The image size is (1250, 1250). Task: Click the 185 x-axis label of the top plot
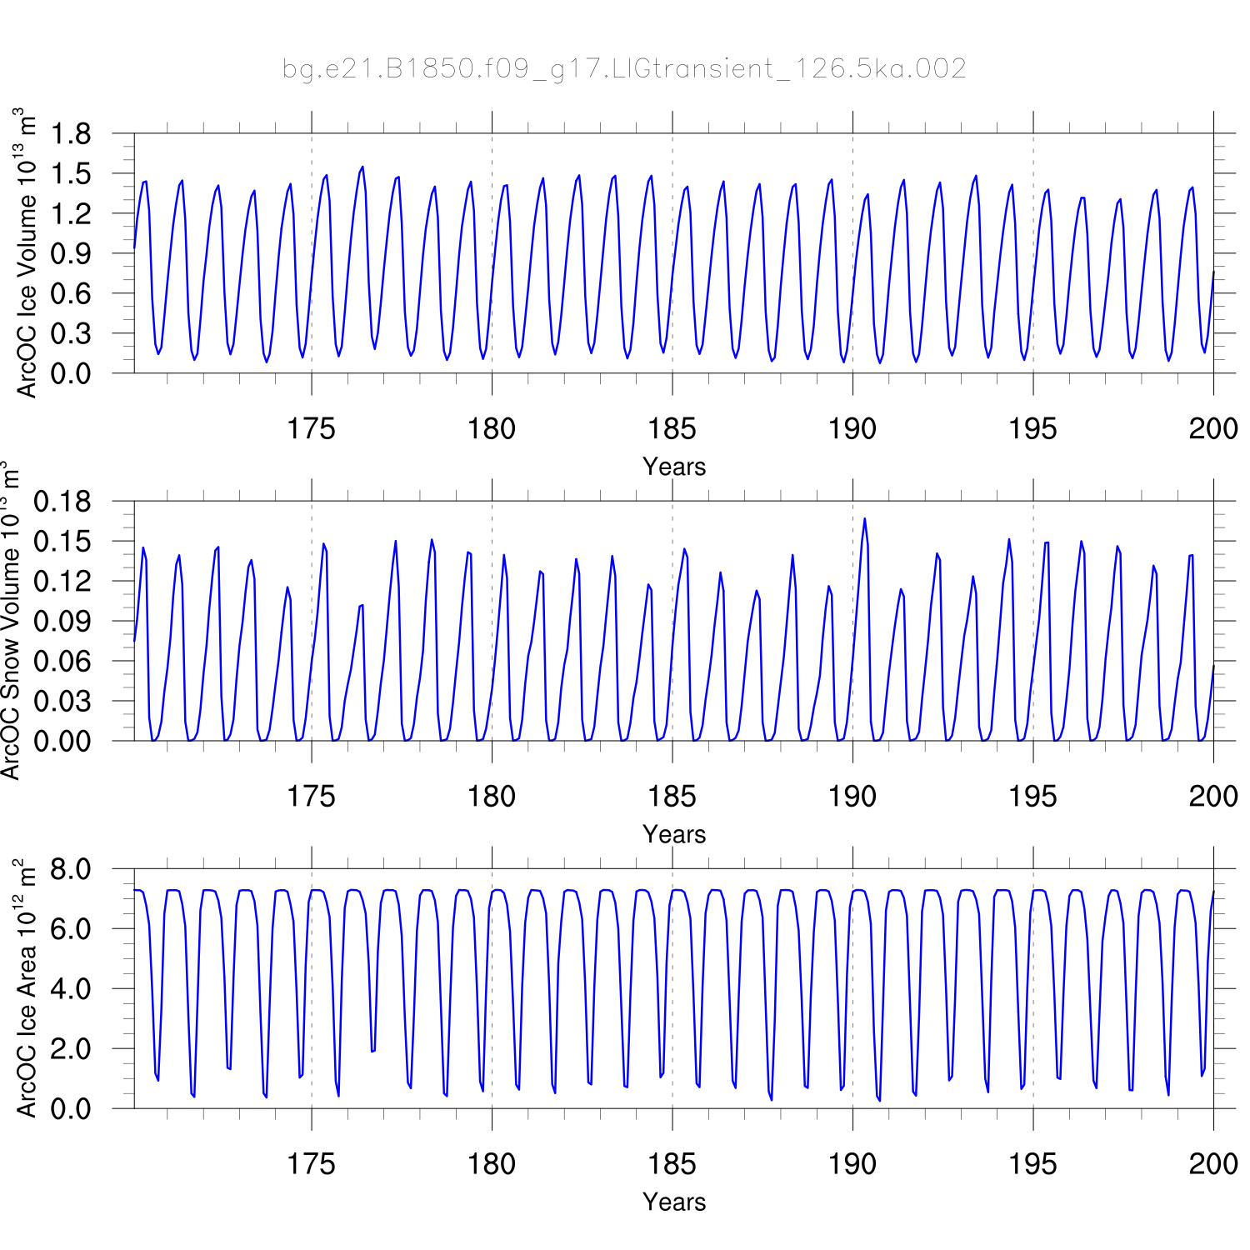coord(672,429)
